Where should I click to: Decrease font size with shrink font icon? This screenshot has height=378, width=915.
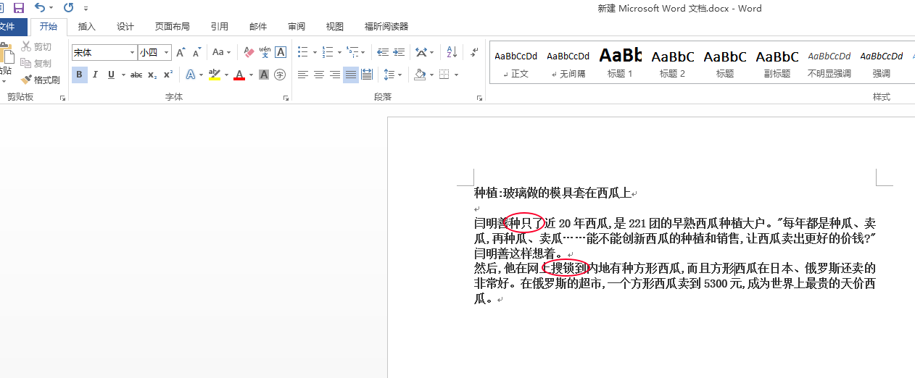pos(196,52)
